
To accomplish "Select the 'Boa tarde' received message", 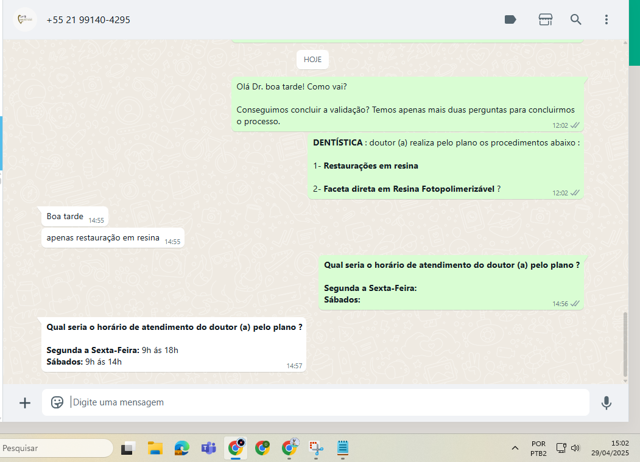I will (x=75, y=217).
